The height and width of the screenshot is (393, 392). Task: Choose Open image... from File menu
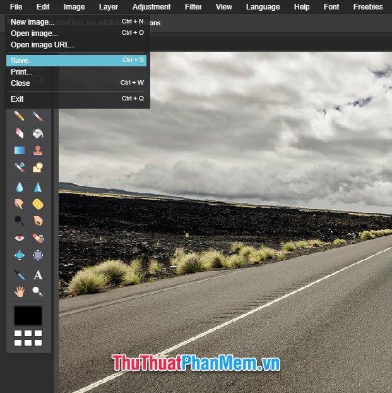[76, 33]
